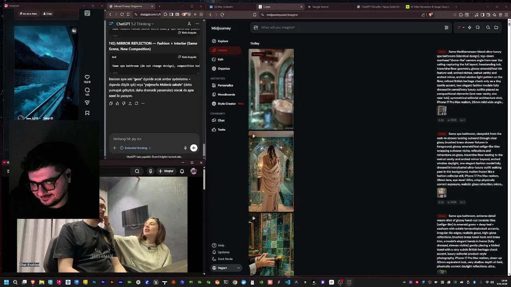Open Tasks in the Midjourney sidebar
This screenshot has width=511, height=287.
pos(219,130)
